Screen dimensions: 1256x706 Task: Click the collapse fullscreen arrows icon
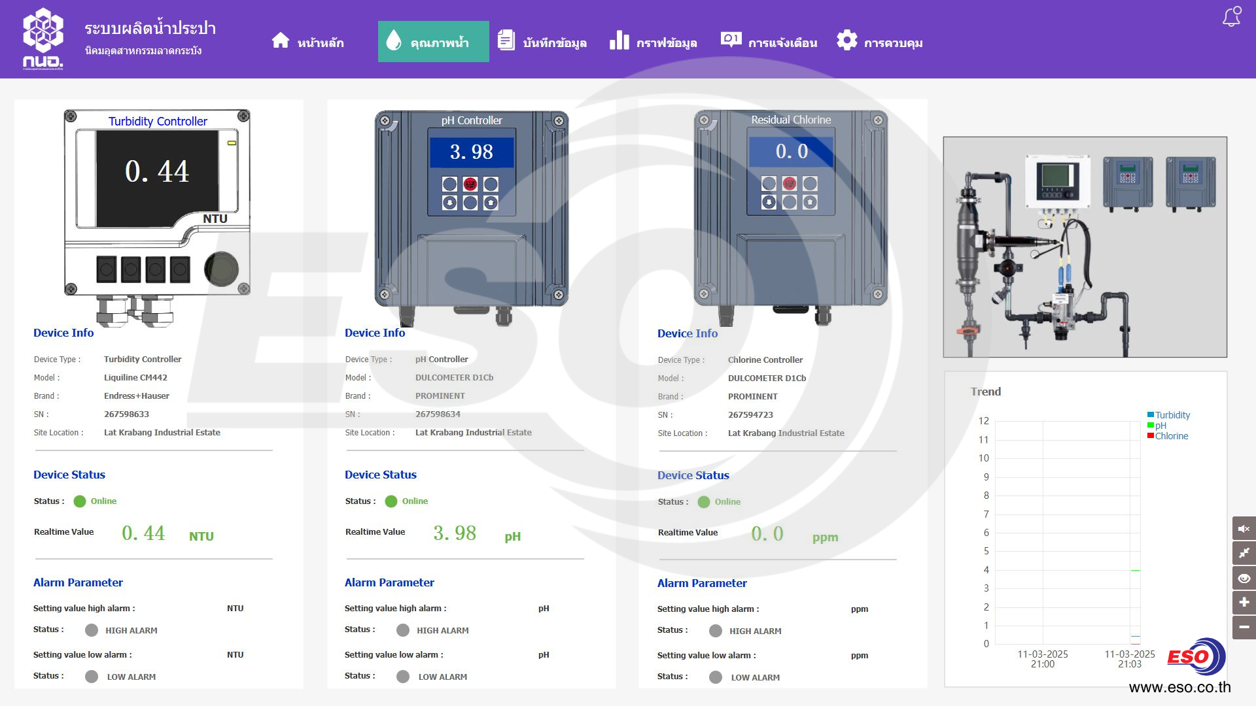tap(1244, 553)
